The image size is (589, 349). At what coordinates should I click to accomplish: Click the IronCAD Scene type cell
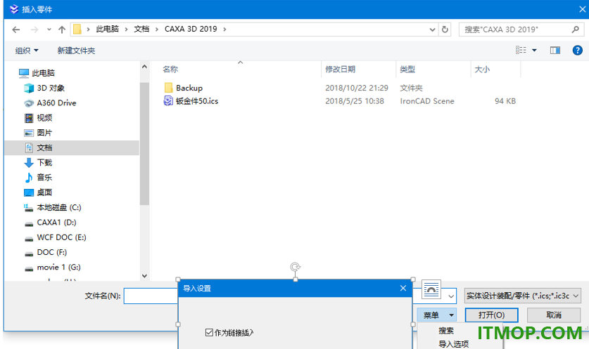(x=427, y=101)
